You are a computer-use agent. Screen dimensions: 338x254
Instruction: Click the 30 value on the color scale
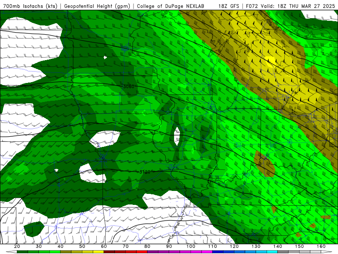[39, 246]
